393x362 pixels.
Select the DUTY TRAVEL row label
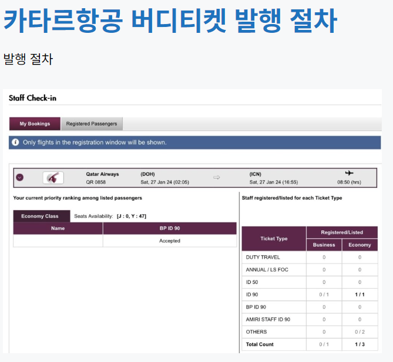pos(263,258)
